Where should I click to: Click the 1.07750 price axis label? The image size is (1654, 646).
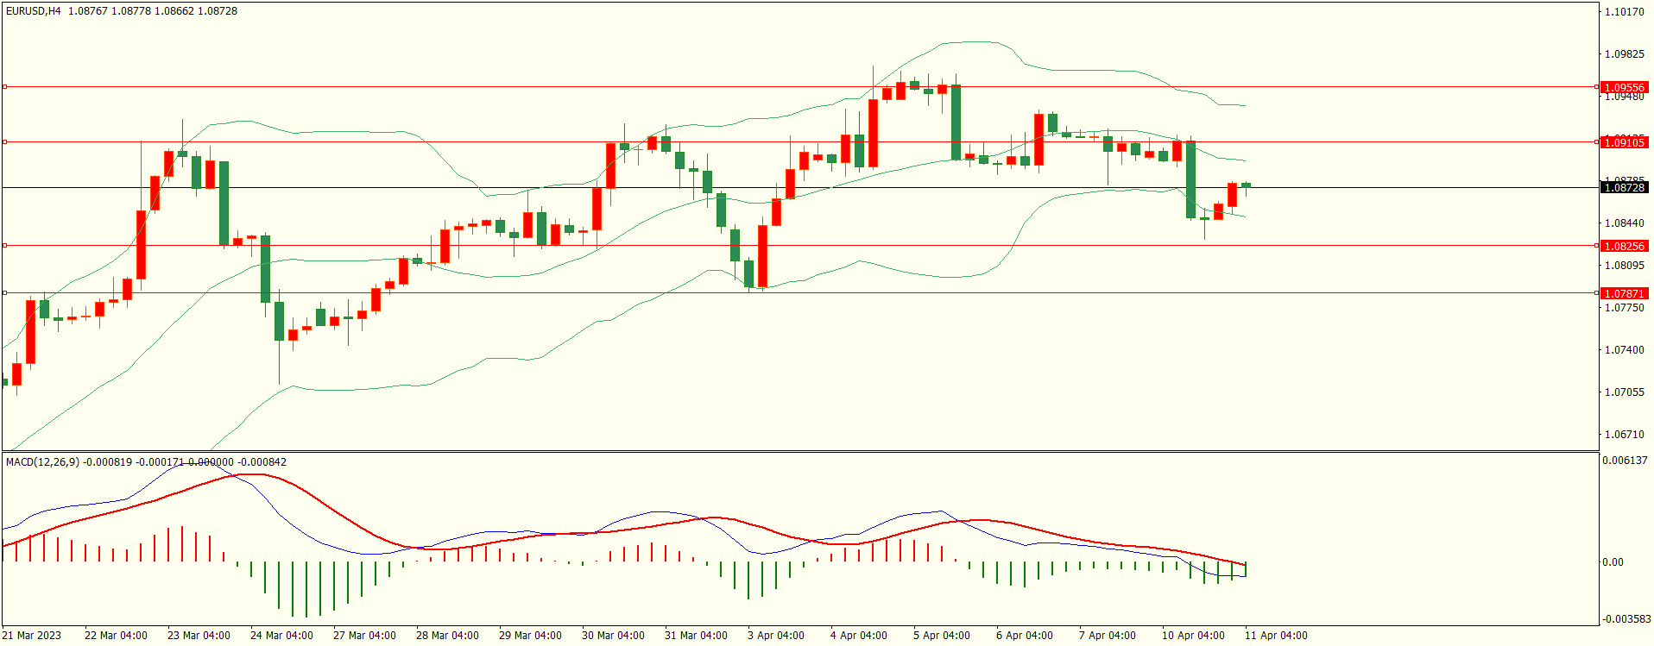(x=1624, y=308)
